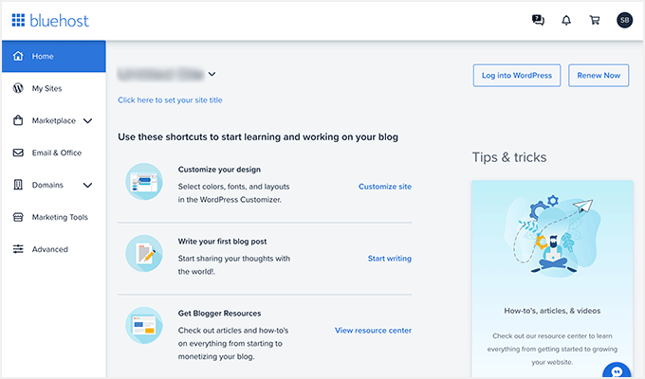Screen dimensions: 645x379
Task: Click the Customize your design illustration icon
Action: point(144,182)
